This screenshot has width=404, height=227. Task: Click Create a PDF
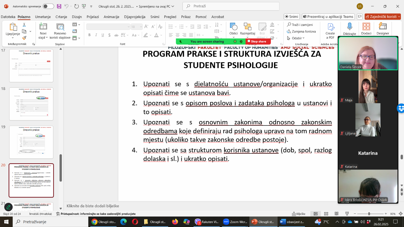[330, 31]
